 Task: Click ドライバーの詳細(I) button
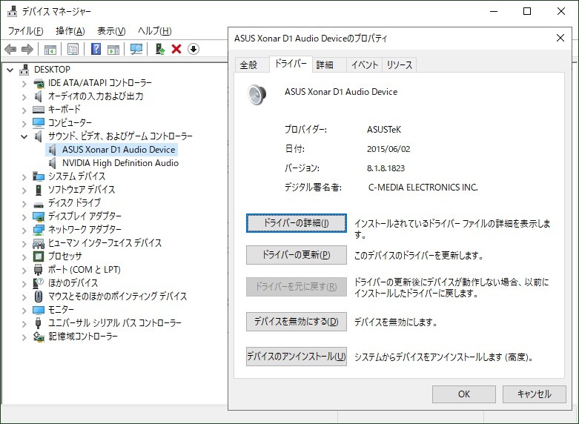click(296, 223)
